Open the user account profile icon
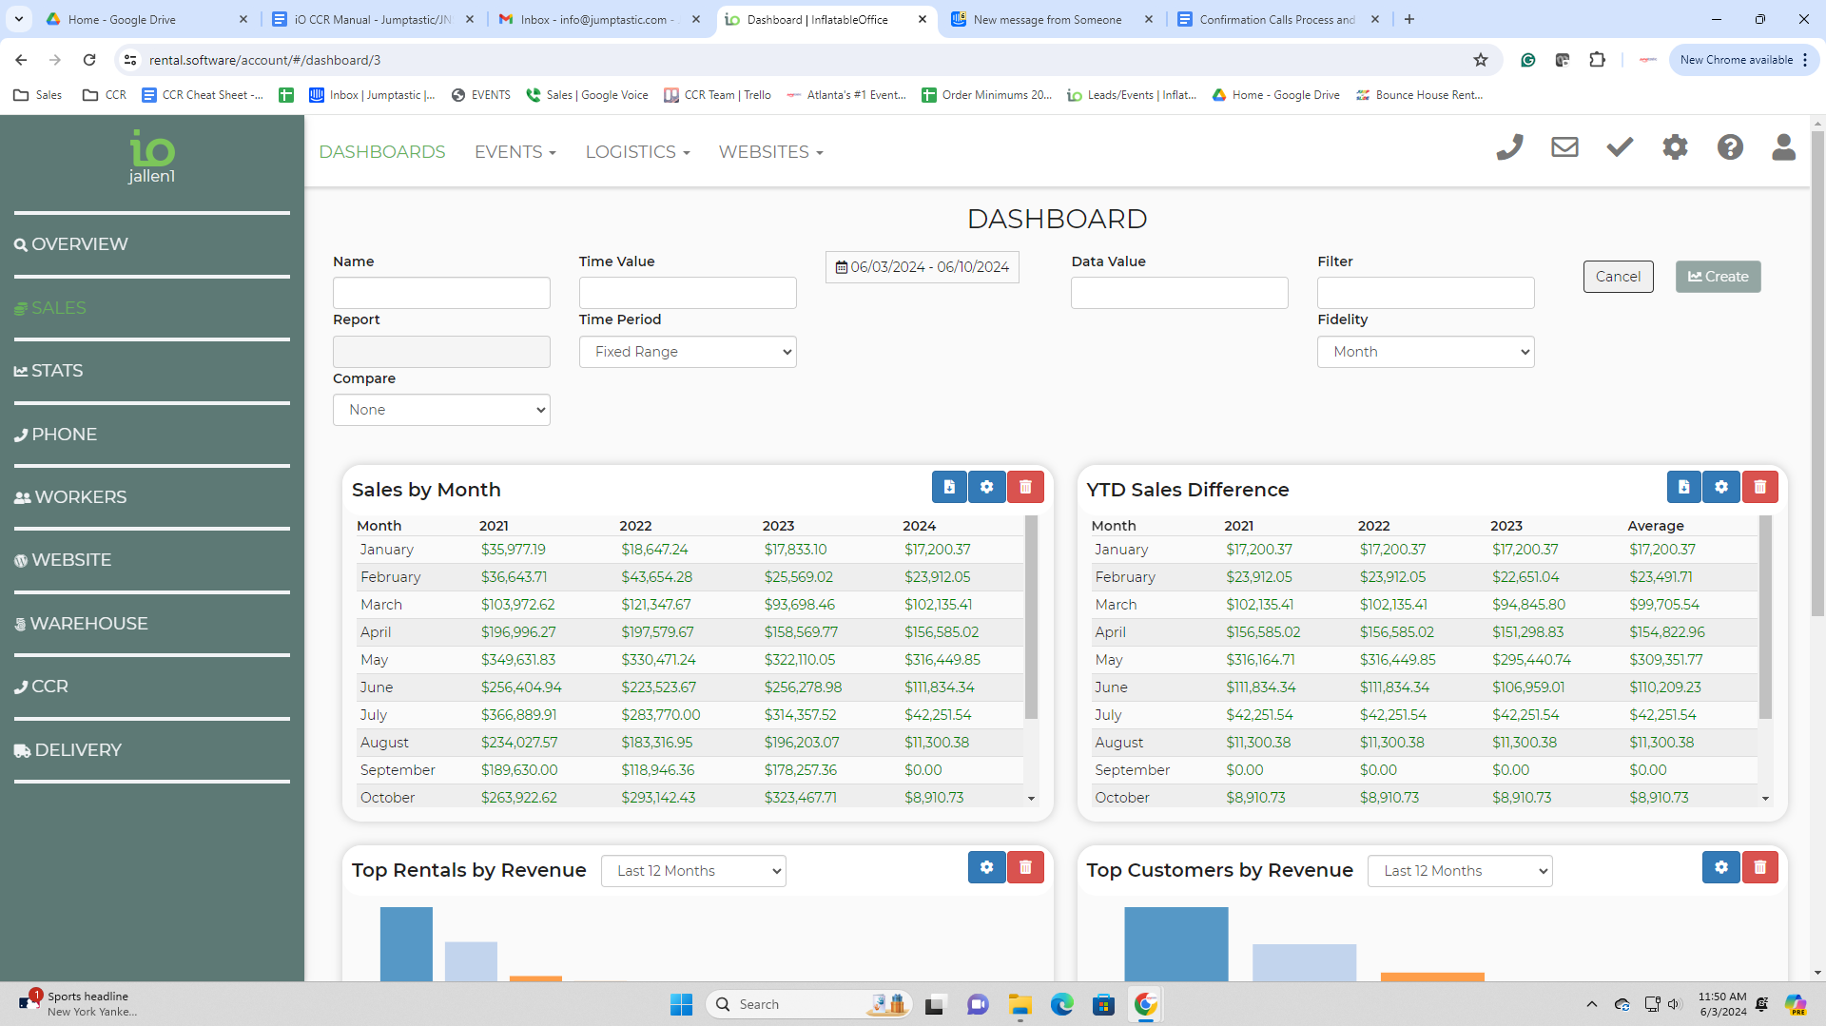1826x1026 pixels. pyautogui.click(x=1783, y=147)
